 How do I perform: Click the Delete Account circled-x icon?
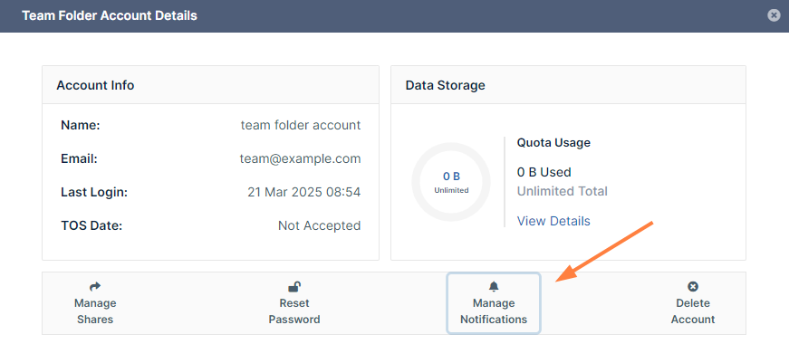point(693,287)
